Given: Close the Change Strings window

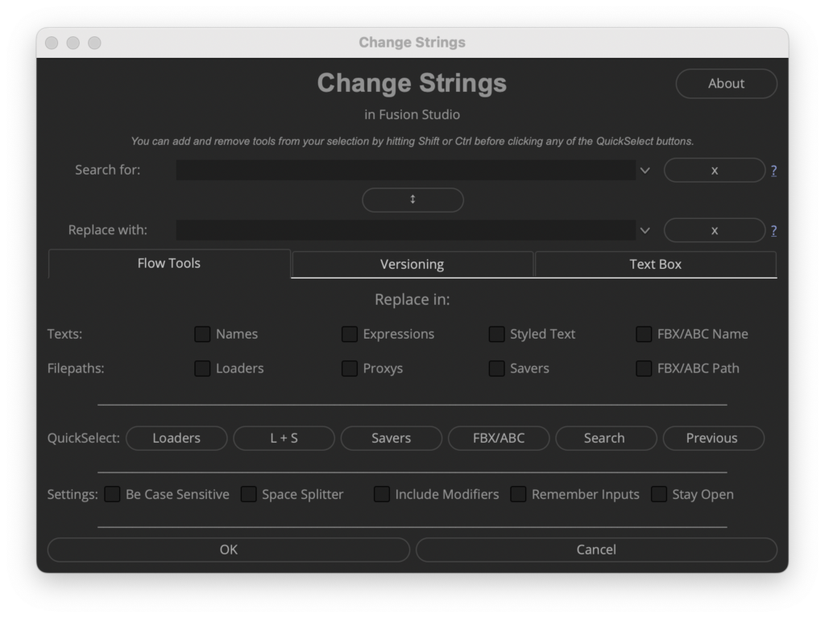Looking at the screenshot, I should pos(52,43).
